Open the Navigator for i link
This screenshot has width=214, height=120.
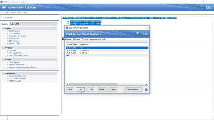pyautogui.click(x=15, y=39)
